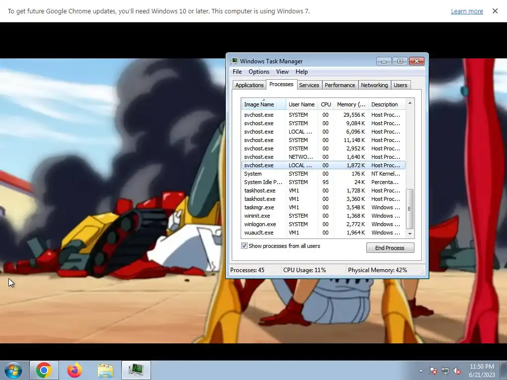507x380 pixels.
Task: Click the Processes: 45 status text
Action: coord(247,270)
